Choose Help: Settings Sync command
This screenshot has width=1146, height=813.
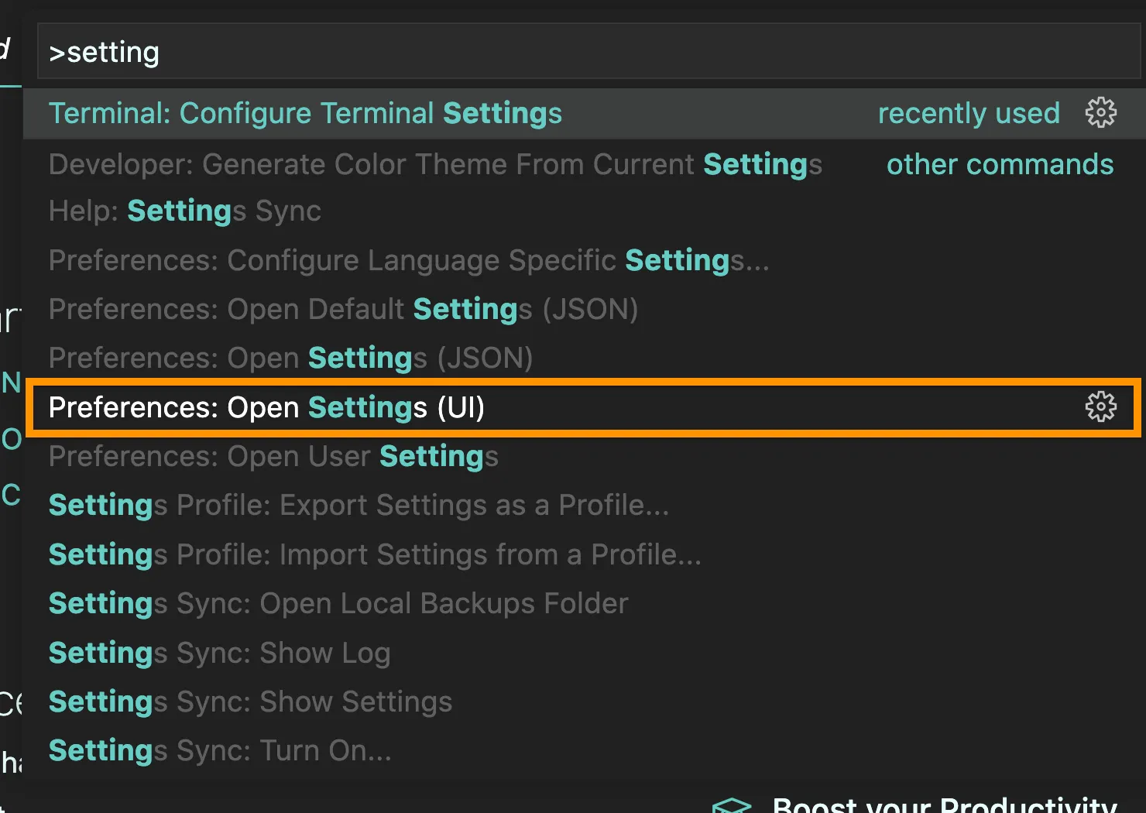[185, 211]
